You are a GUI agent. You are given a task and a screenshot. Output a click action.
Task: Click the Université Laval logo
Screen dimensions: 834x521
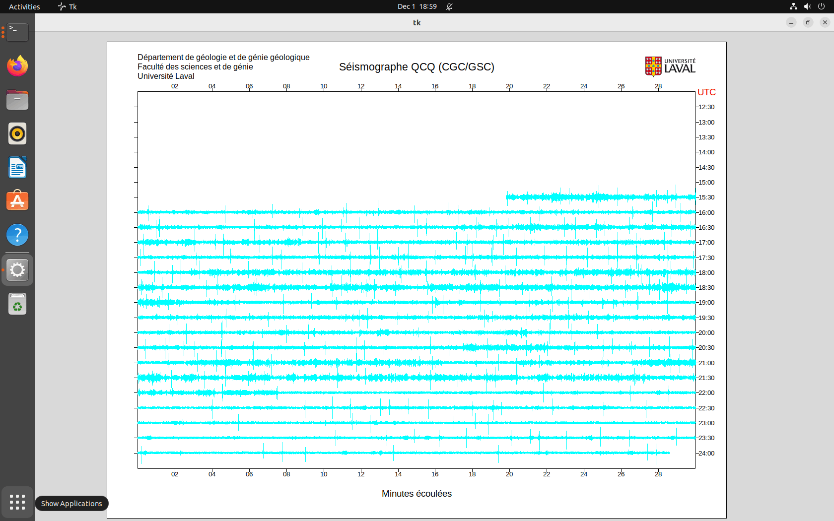click(670, 66)
